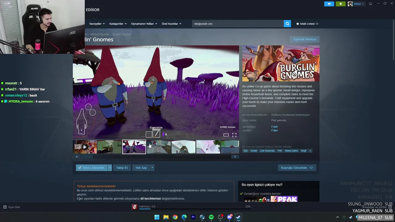The height and width of the screenshot is (222, 395).
Task: Click the Burglin' Gnomes breadcrumb
Action: coord(122,34)
